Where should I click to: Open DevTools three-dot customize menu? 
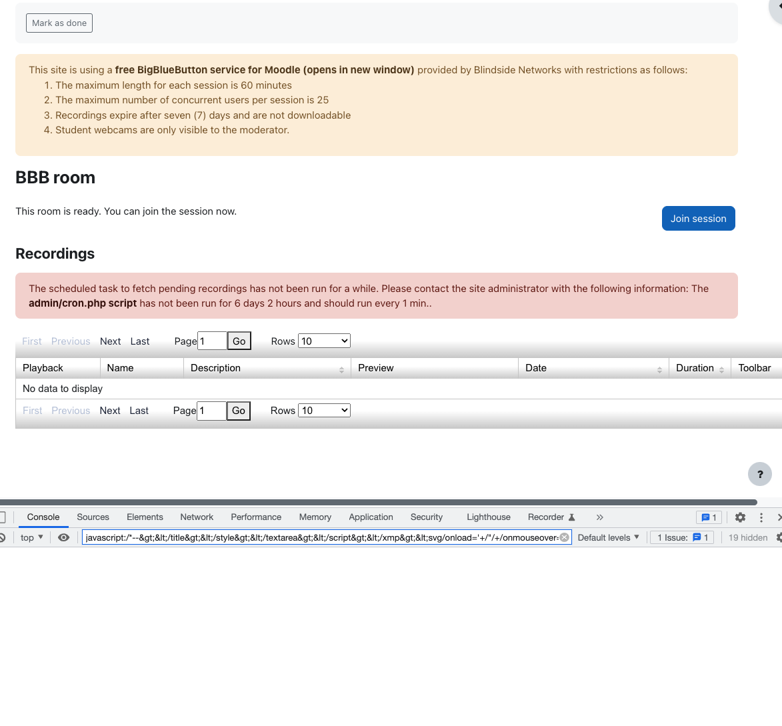pyautogui.click(x=761, y=517)
